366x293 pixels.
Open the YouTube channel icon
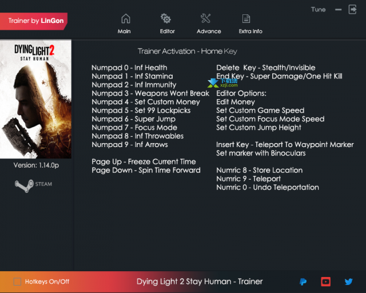(325, 282)
